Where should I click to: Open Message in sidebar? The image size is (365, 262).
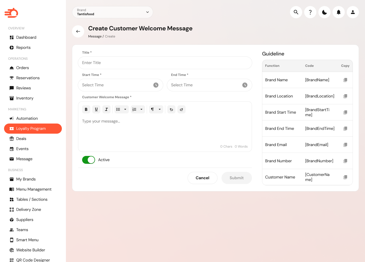pos(33,159)
